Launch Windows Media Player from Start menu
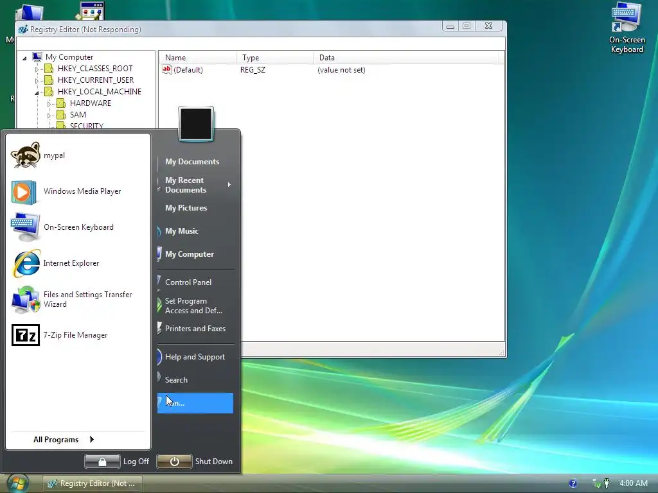The height and width of the screenshot is (493, 658). coord(78,191)
